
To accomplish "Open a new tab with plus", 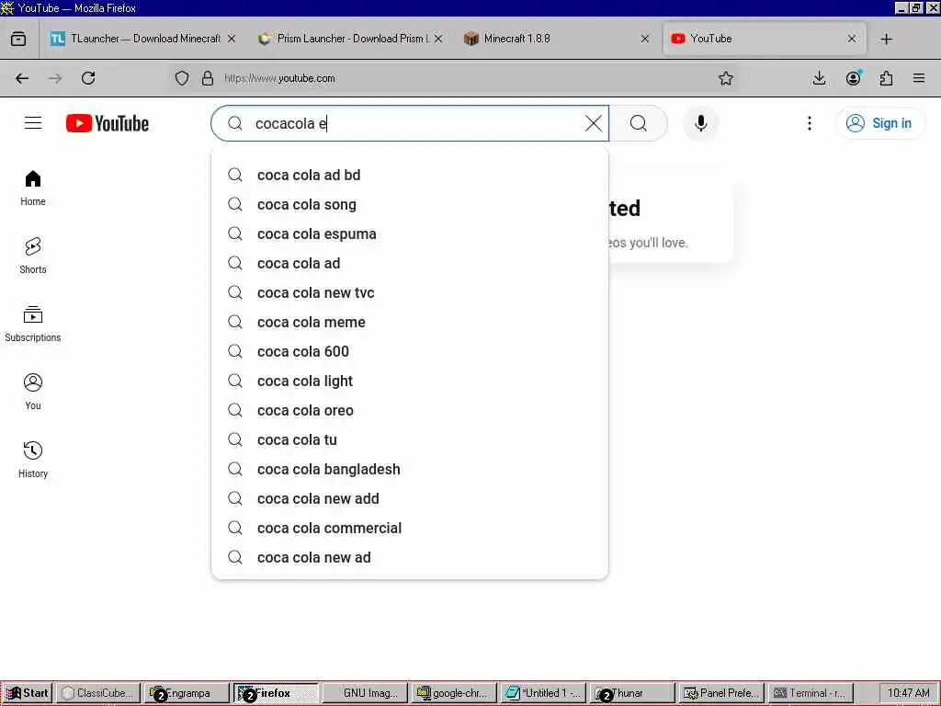I will [x=887, y=39].
